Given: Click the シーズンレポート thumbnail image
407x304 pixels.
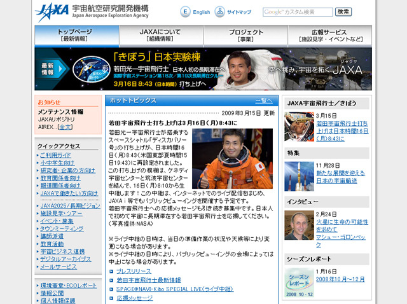Looking at the screenshot, I should click(299, 283).
